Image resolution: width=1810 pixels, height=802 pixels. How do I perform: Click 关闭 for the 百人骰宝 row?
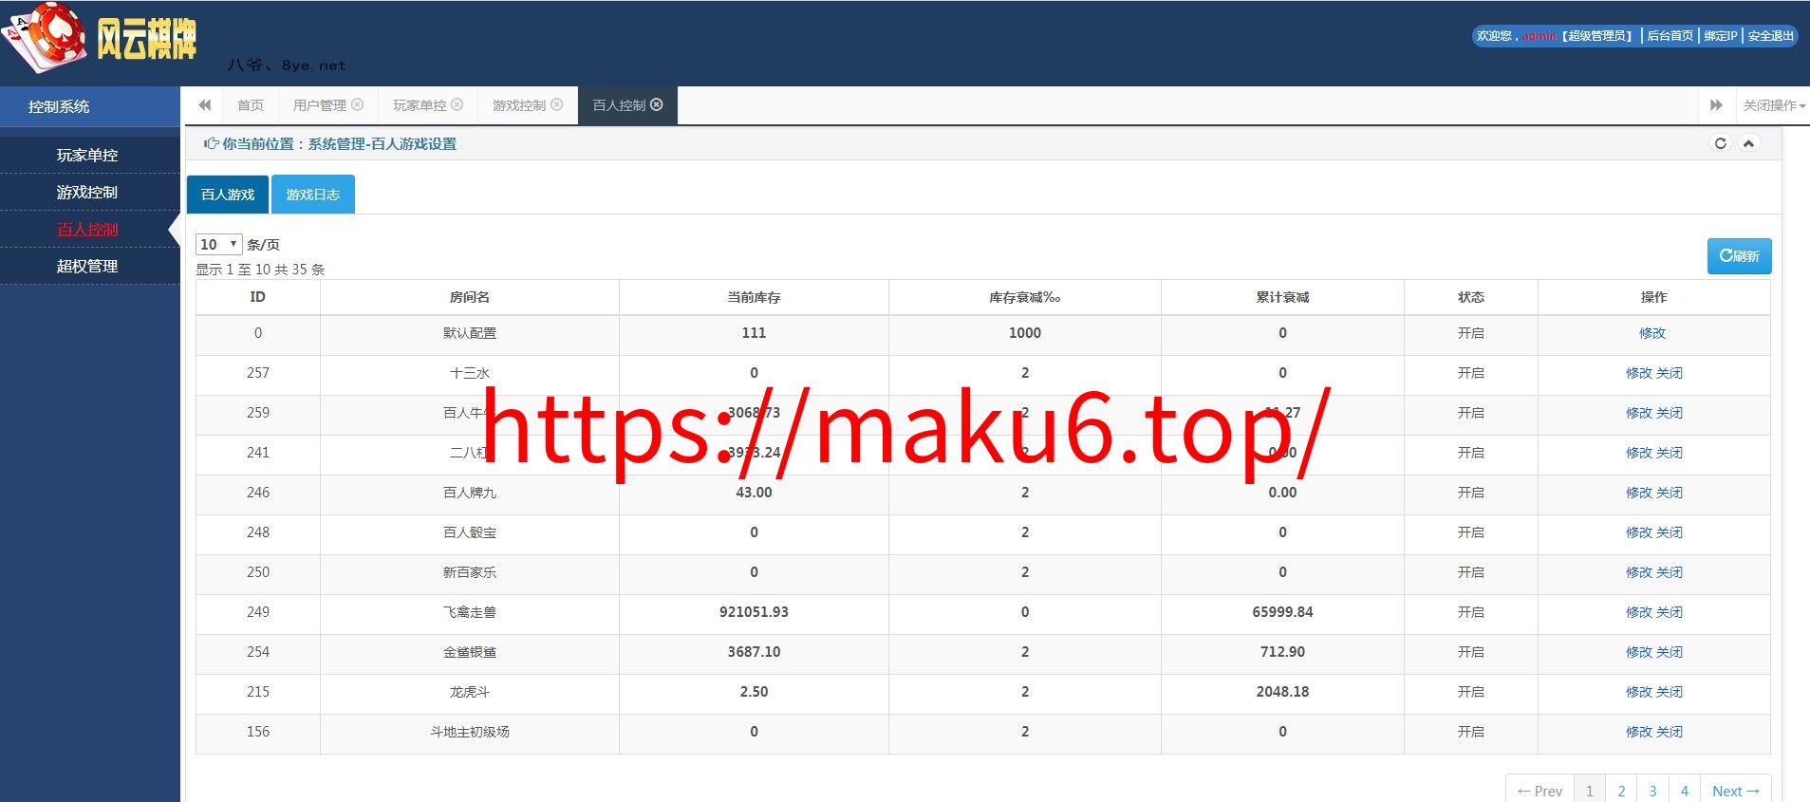click(x=1670, y=532)
